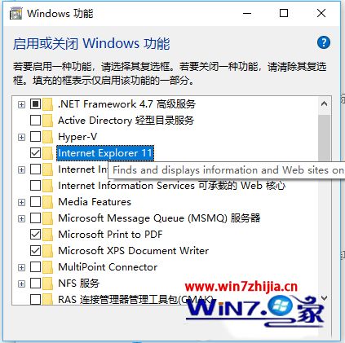Image resolution: width=345 pixels, height=343 pixels.
Task: Click the scrollbar up arrow in feature list
Action: (x=324, y=103)
